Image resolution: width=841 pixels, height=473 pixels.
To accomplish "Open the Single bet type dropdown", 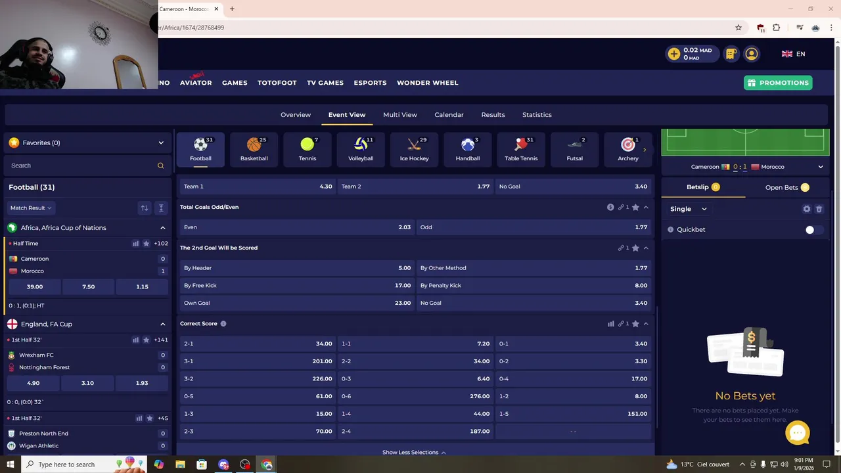I will [x=688, y=209].
